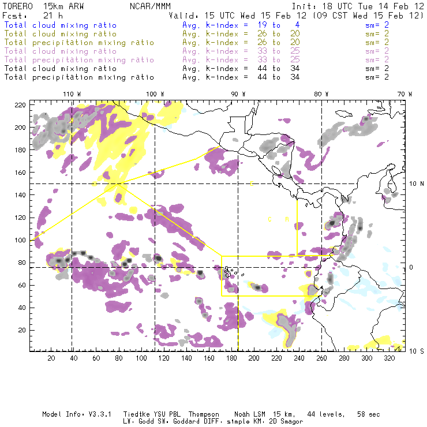Select the "NCAR/MMM" header label
The image size is (427, 427).
coord(150,6)
